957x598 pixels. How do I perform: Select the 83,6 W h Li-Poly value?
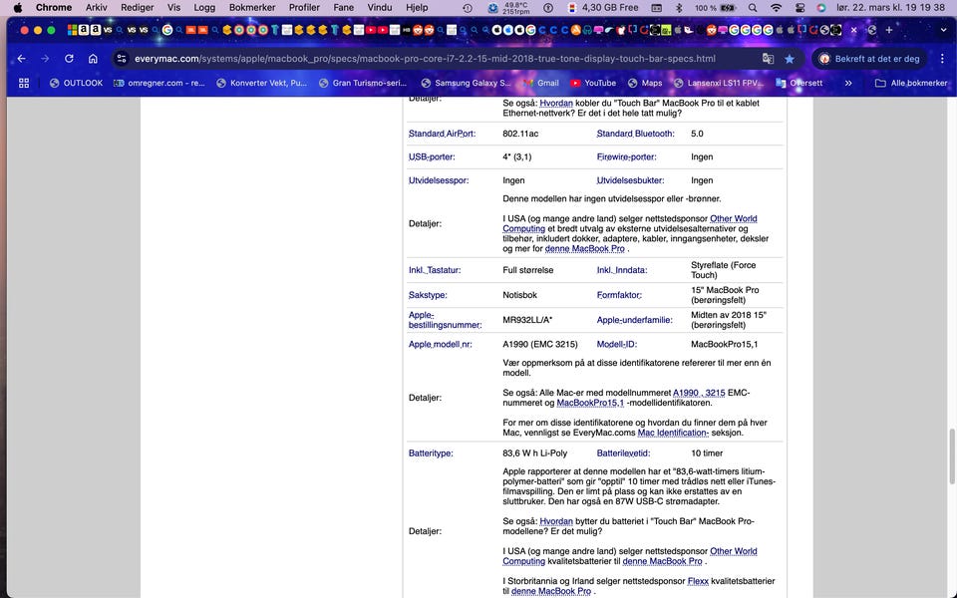534,453
